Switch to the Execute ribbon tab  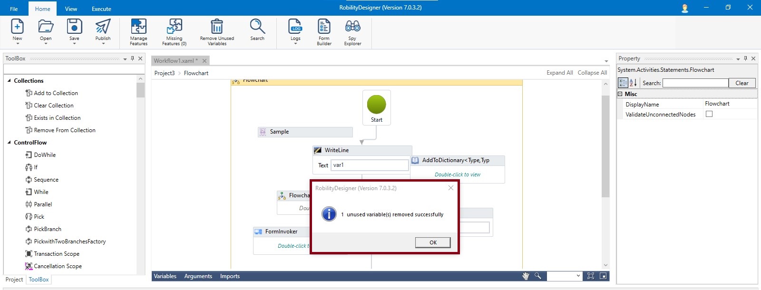(101, 9)
